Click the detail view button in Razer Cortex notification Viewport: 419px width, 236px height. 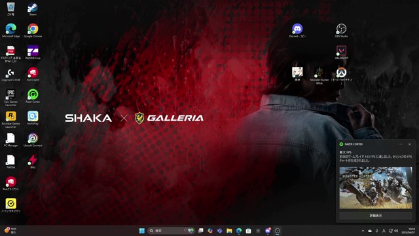[x=375, y=216]
